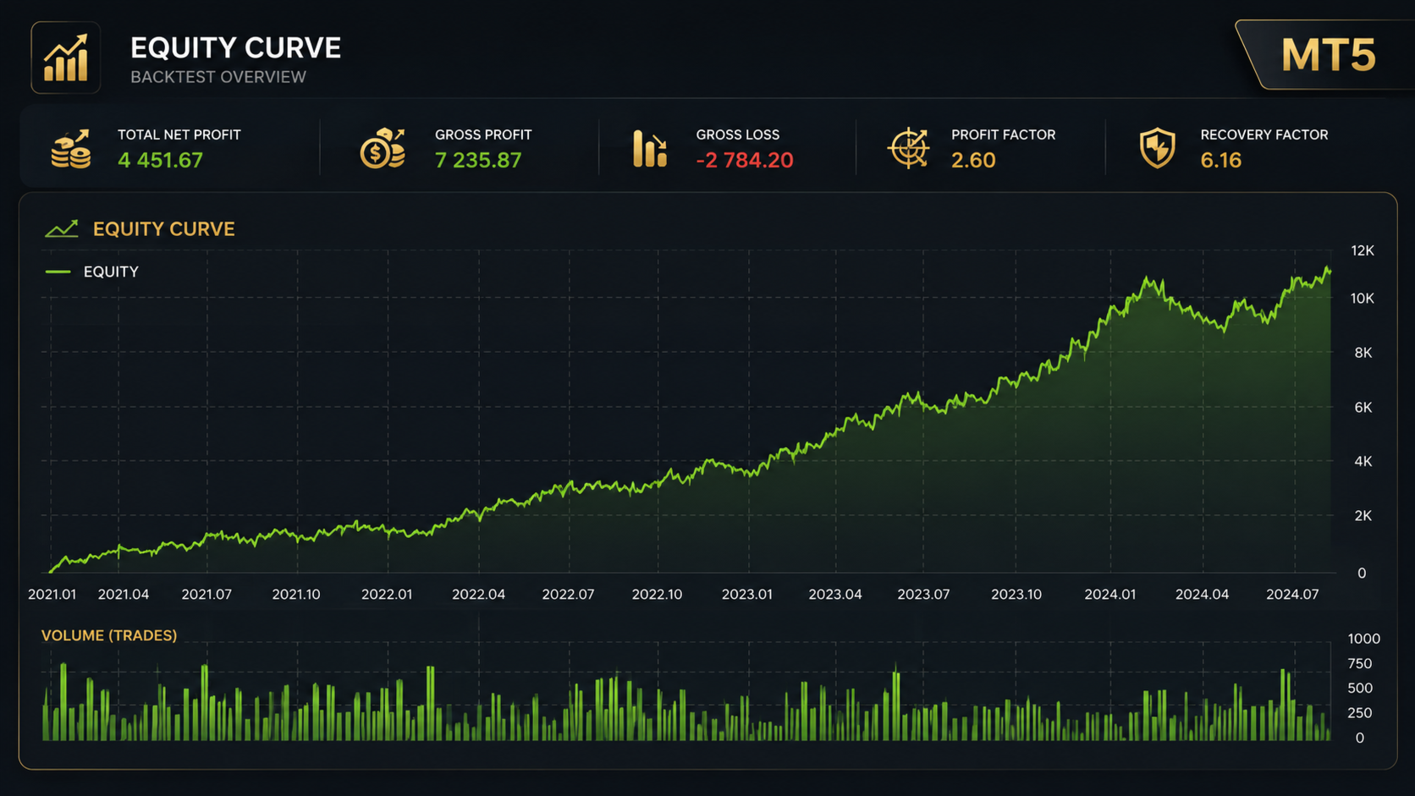
Task: Click the VOLUME (TRADES) heading
Action: click(109, 635)
